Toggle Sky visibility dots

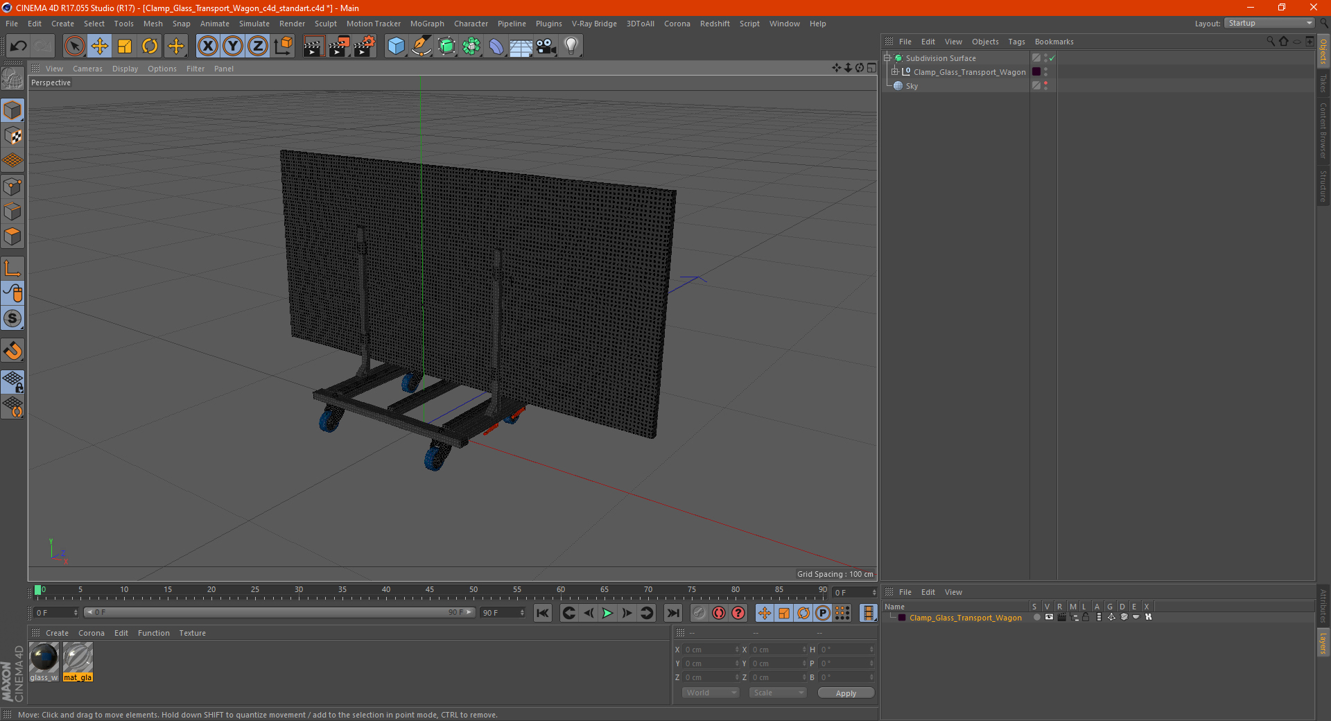[x=1045, y=86]
